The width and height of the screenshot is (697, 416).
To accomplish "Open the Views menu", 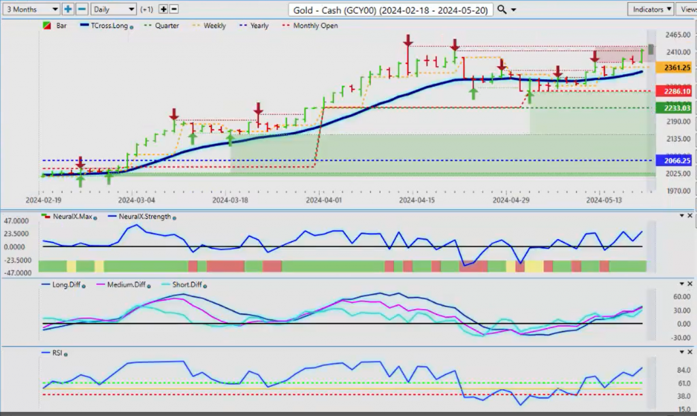I will [x=686, y=9].
